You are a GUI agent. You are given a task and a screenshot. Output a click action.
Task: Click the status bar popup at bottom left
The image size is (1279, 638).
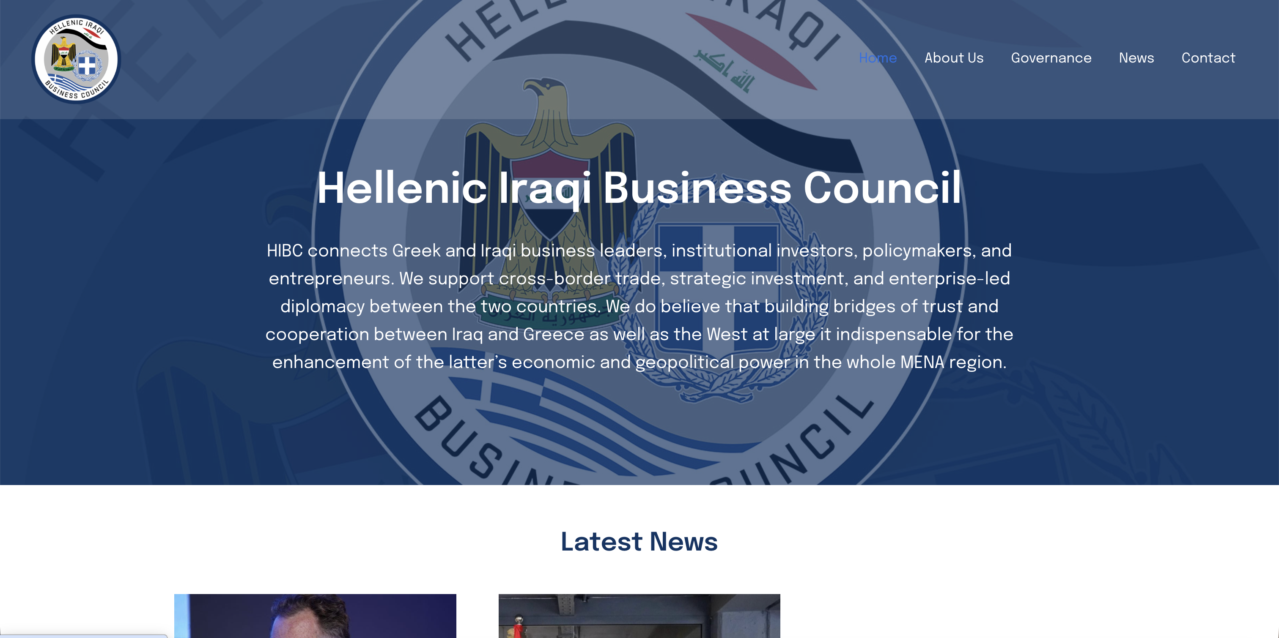tap(83, 636)
